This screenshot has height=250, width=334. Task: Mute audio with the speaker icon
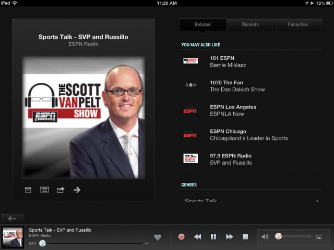click(265, 236)
